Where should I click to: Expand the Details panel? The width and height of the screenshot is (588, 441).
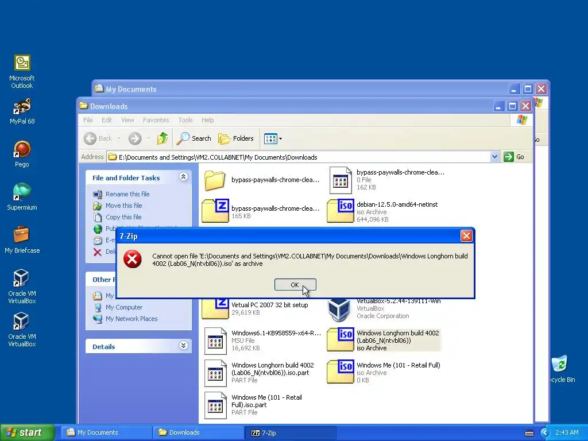click(x=183, y=345)
